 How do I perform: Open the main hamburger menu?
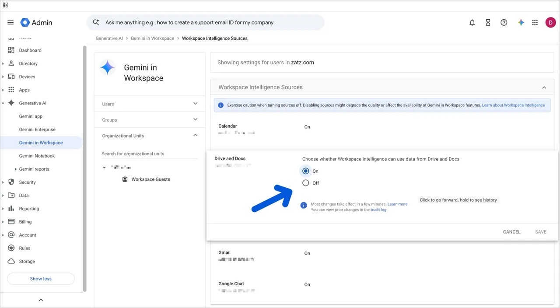(10, 22)
